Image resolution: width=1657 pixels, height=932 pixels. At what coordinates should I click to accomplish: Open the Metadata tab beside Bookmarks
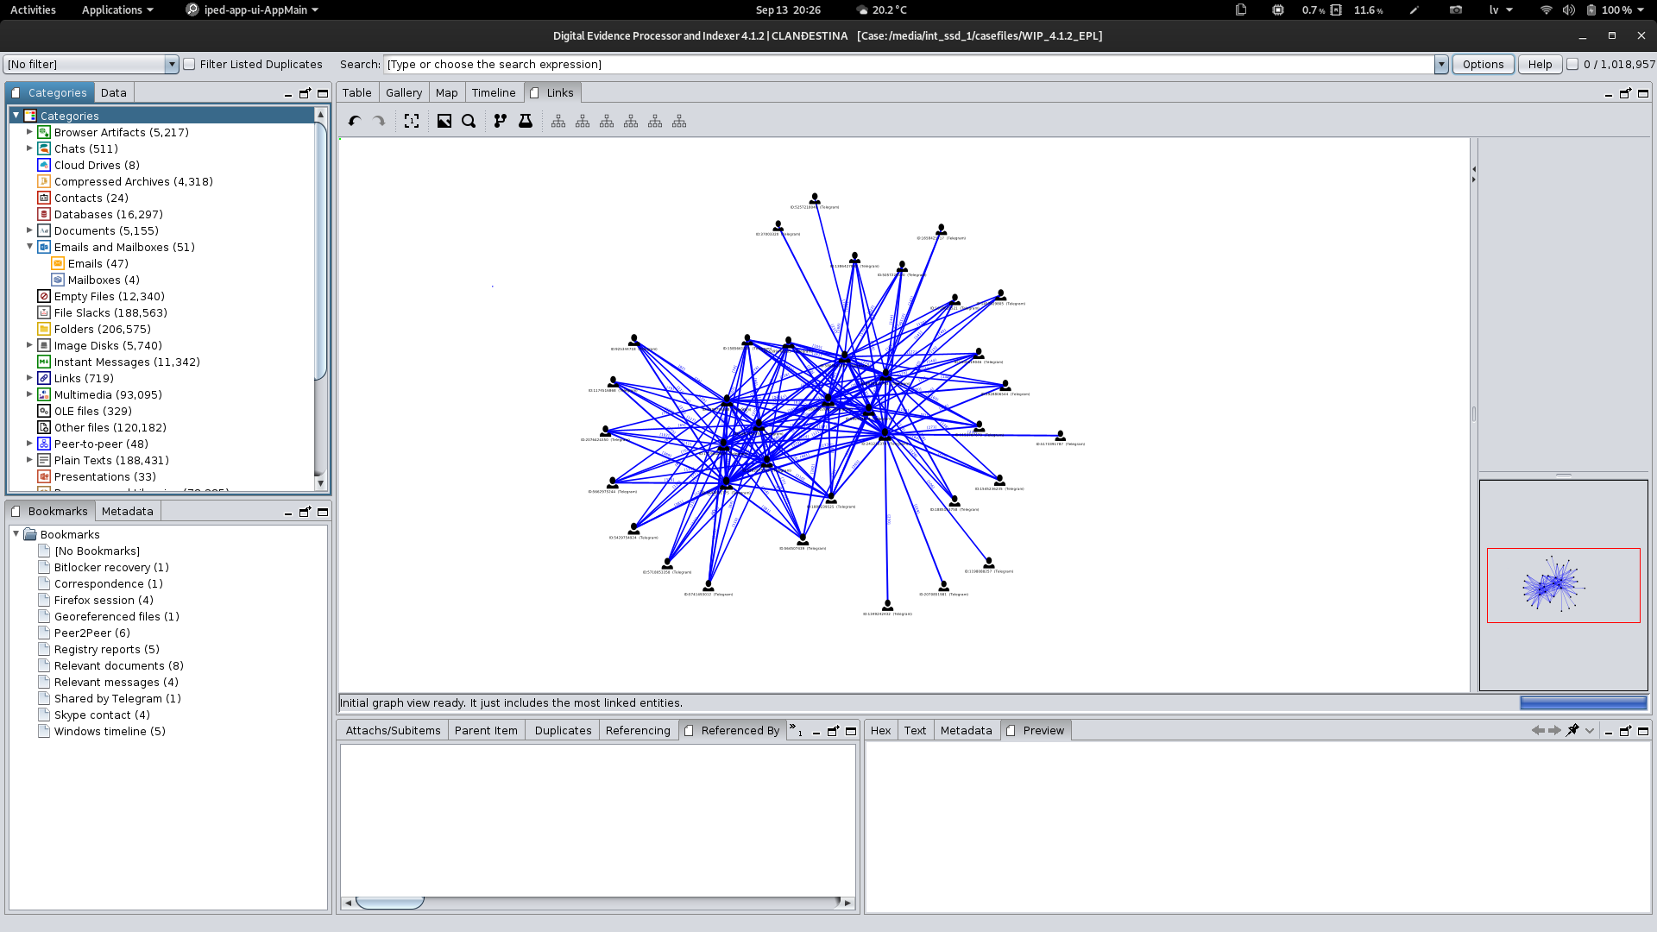tap(127, 512)
